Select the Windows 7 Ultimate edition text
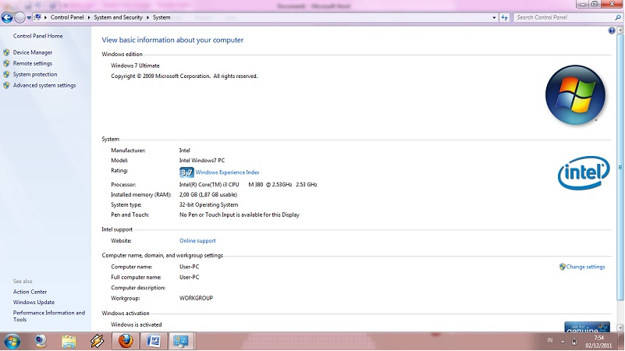Viewport: 625px width, 351px height. tap(135, 66)
